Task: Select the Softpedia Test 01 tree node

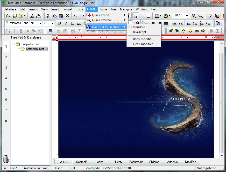Action: click(x=37, y=49)
